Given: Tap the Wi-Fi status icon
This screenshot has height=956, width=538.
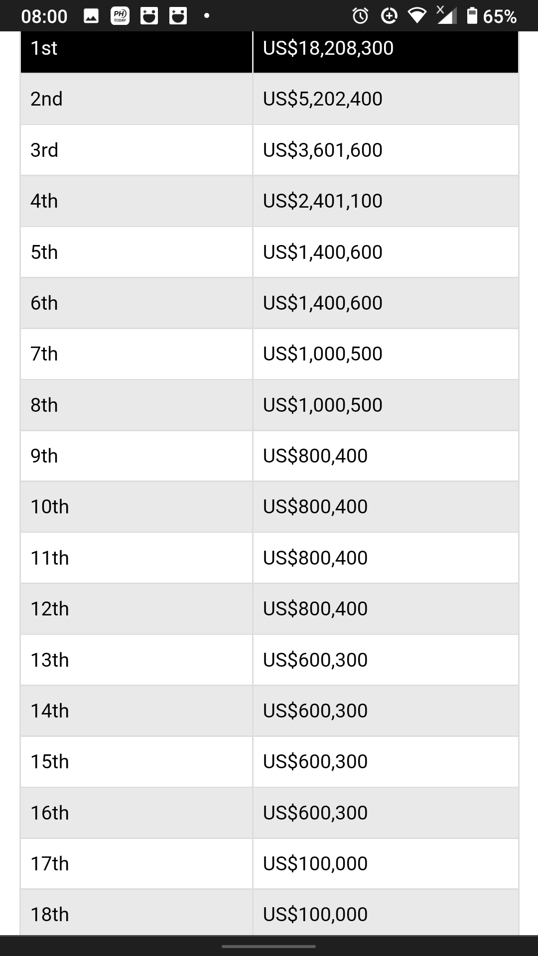Looking at the screenshot, I should click(417, 16).
